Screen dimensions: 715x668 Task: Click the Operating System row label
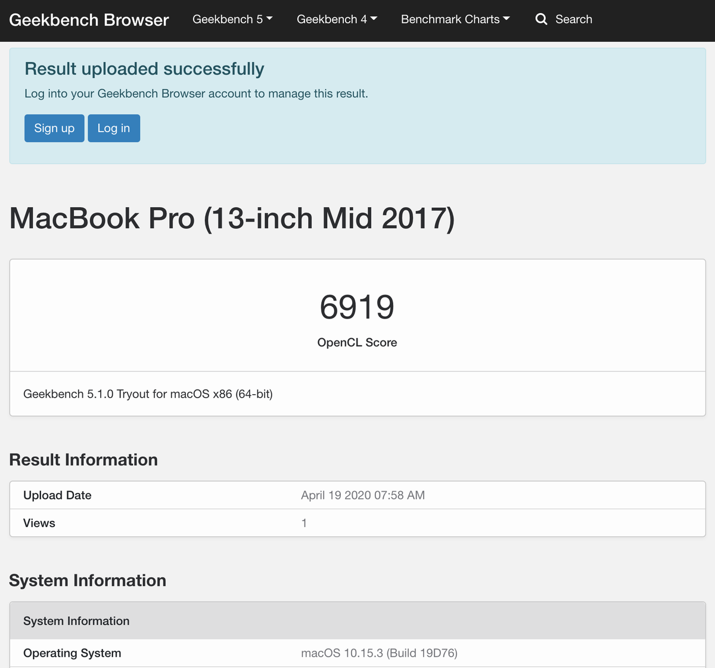(72, 653)
